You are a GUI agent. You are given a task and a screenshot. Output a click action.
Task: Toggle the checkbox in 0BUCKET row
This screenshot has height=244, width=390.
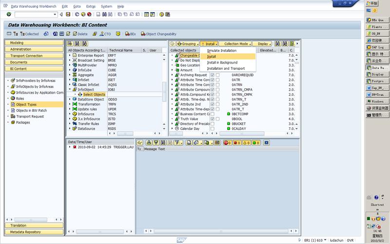pos(213,124)
